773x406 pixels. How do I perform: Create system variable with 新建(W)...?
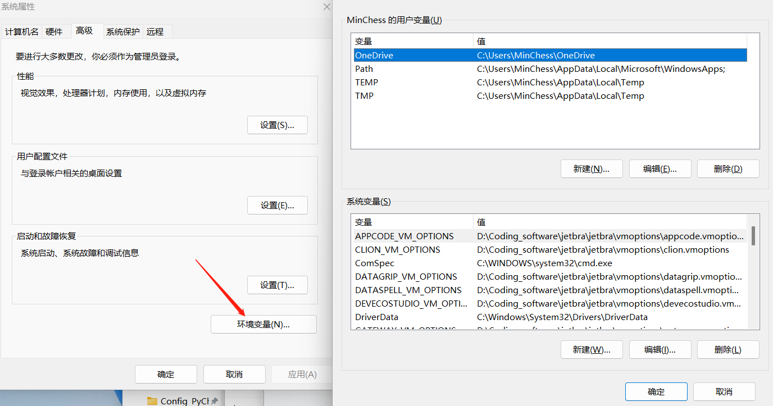click(x=592, y=349)
